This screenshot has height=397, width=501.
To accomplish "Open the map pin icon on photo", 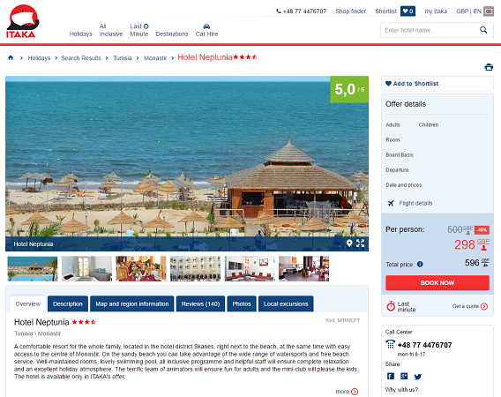I will point(349,243).
